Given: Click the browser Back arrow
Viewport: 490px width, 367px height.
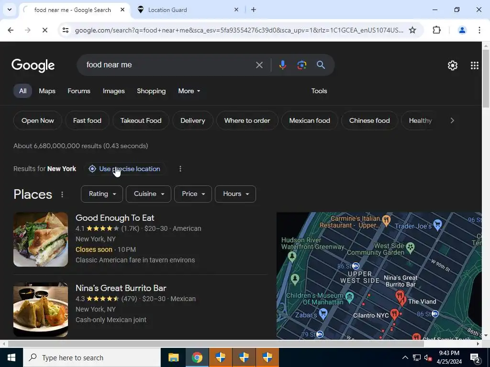Looking at the screenshot, I should (11, 30).
